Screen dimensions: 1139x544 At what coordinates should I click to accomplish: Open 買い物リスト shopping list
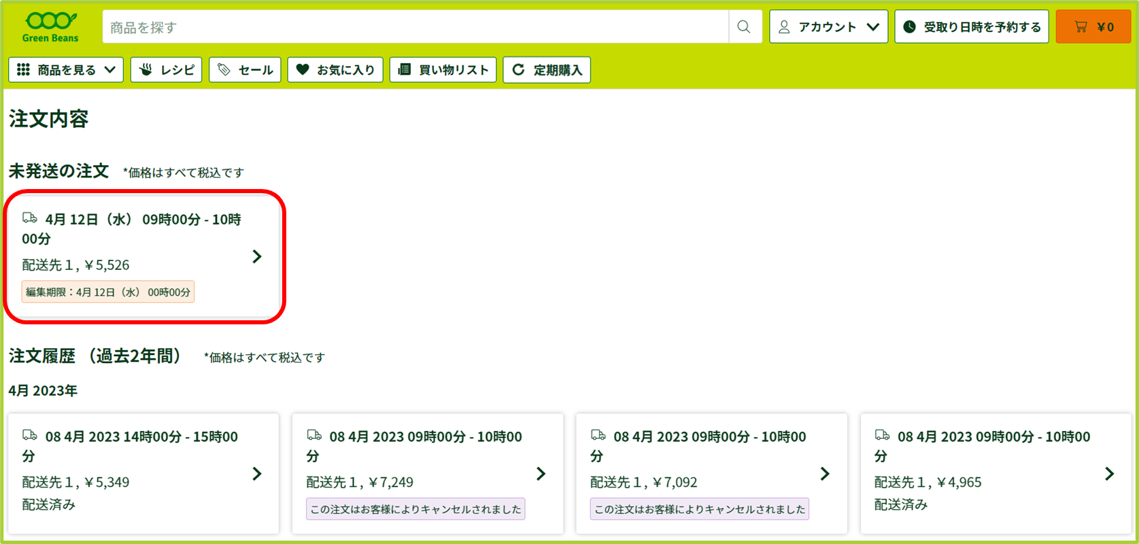443,69
